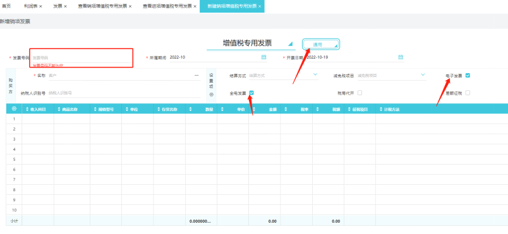Image resolution: width=508 pixels, height=234 pixels.
Task: Switch to 查看销项增值税专用发票 tab
Action: click(x=103, y=6)
